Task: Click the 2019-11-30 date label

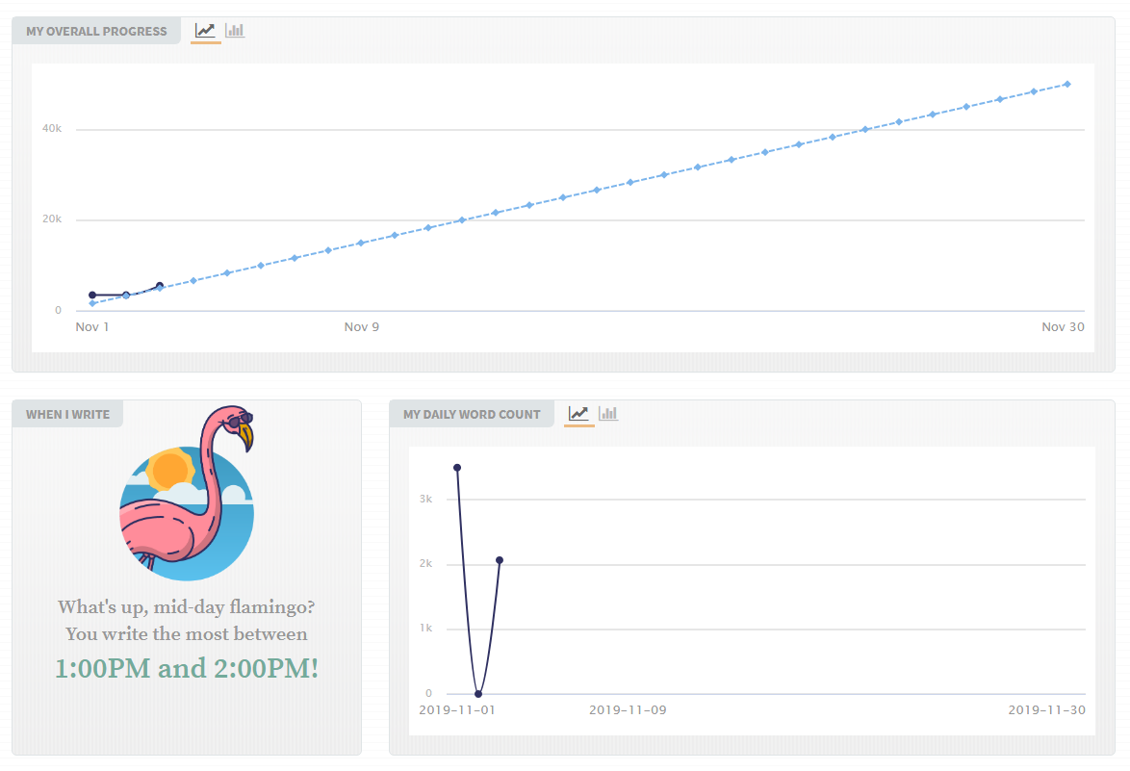Action: [x=1046, y=710]
